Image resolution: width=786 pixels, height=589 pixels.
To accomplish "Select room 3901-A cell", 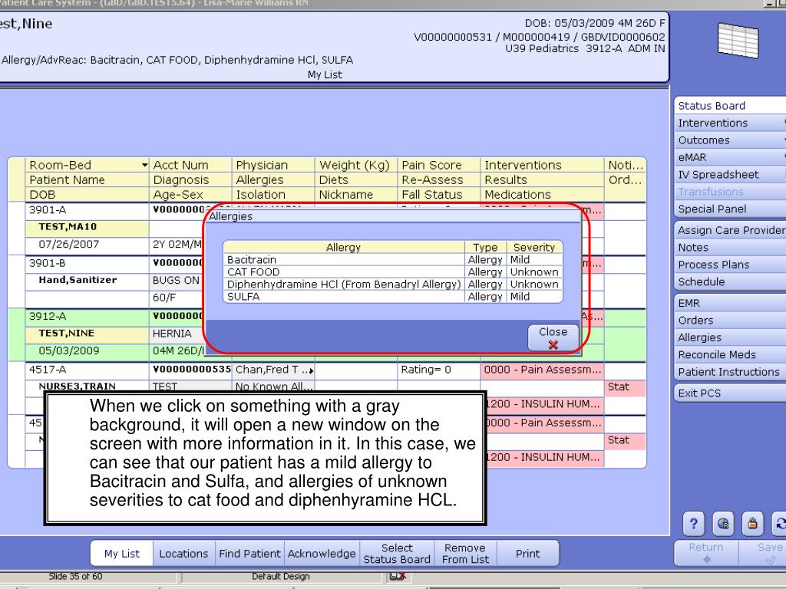I will pyautogui.click(x=87, y=210).
